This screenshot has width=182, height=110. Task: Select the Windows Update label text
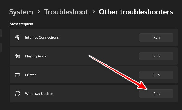39,94
